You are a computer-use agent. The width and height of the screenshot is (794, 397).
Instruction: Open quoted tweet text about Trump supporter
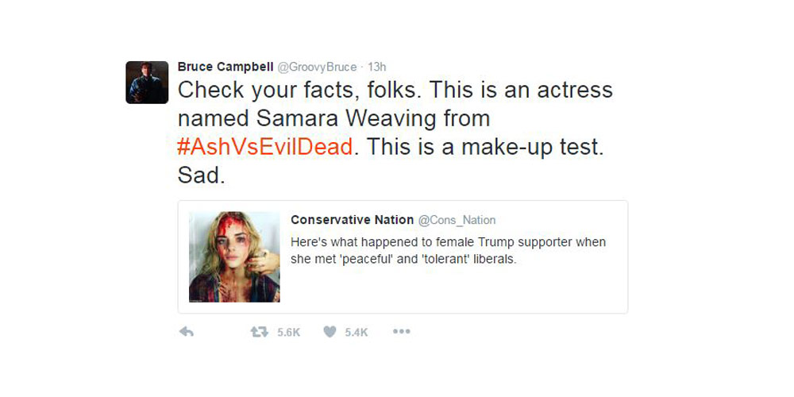pos(448,251)
